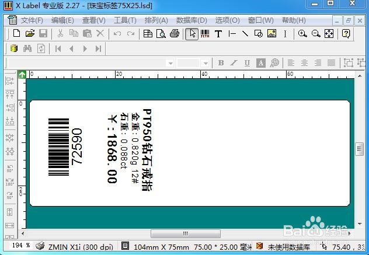The width and height of the screenshot is (369, 255).
Task: Click the vertical scrollbar thumb
Action: [x=359, y=149]
